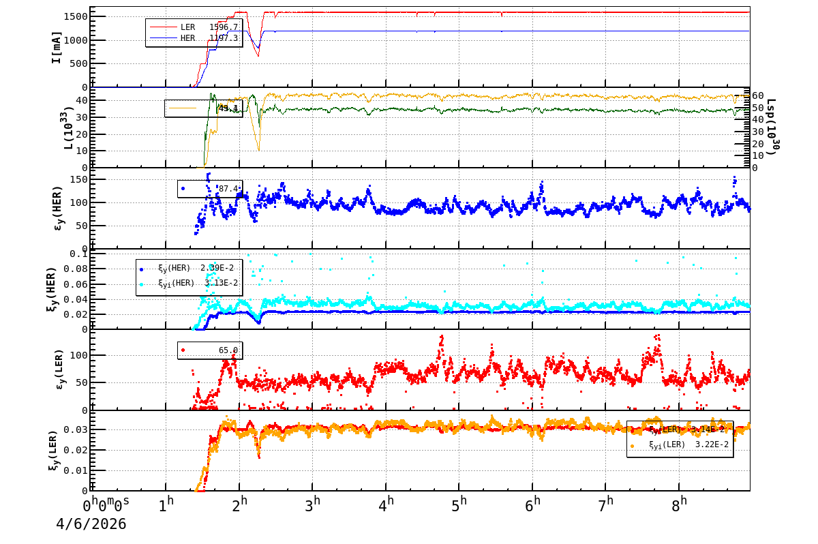Click the ξy(HER) 2.39E-2 legend entry
Viewport: 818px width, 544px height.
[x=187, y=269]
